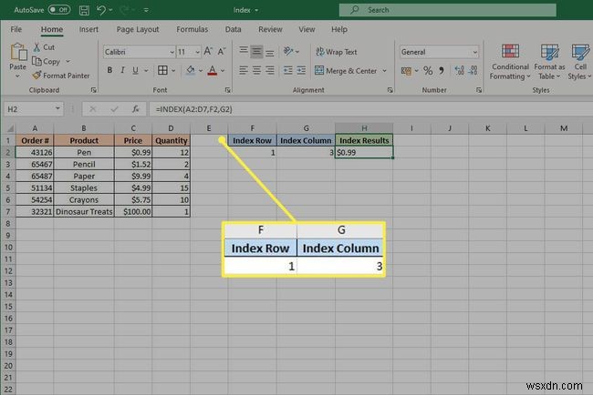Click the Borders icon

(162, 70)
